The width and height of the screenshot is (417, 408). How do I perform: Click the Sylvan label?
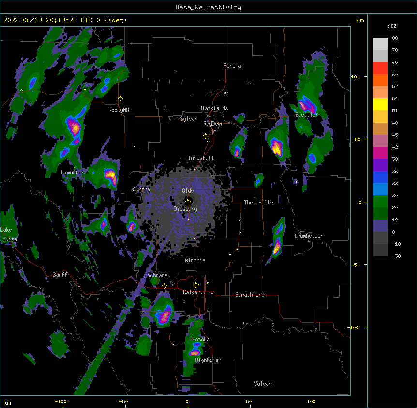189,119
